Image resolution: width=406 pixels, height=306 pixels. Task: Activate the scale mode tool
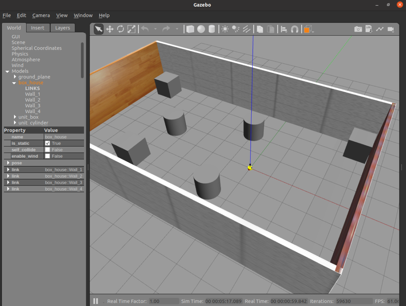(131, 29)
